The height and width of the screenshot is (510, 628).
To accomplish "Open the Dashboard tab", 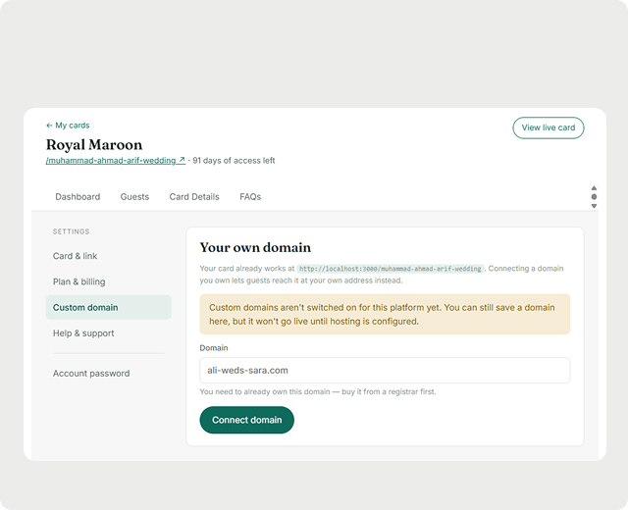I will coord(78,196).
